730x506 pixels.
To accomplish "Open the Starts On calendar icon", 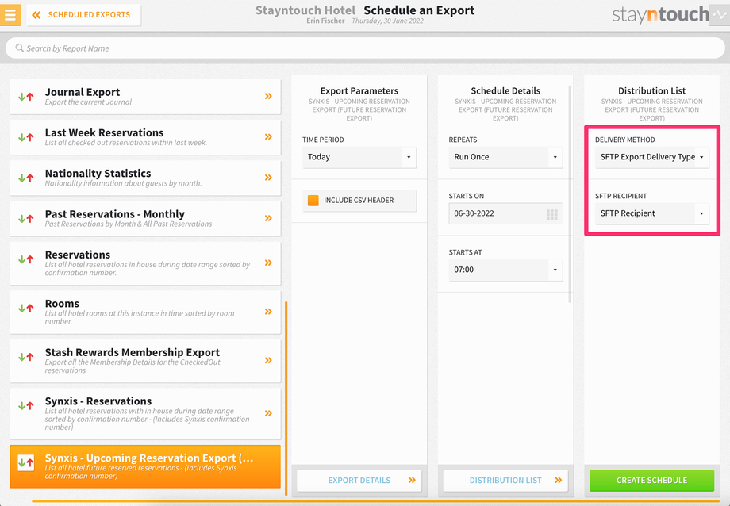I will (552, 214).
